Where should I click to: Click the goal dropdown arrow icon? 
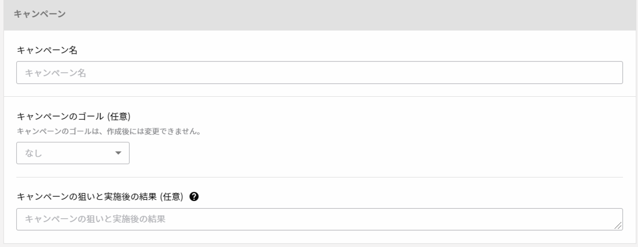click(118, 153)
